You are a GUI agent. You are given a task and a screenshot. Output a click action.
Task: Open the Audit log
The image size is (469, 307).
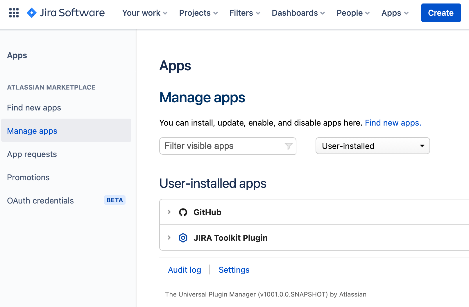(185, 270)
